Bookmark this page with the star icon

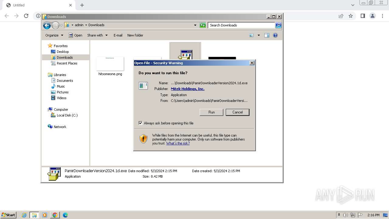[x=351, y=16]
